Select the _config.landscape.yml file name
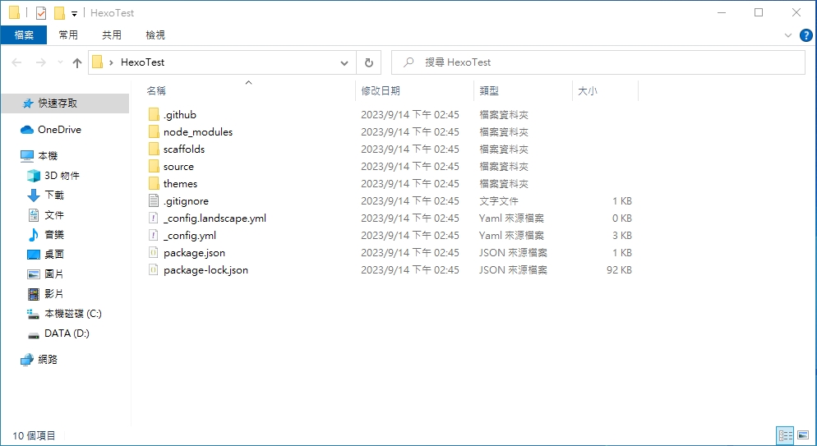This screenshot has height=446, width=817. [215, 218]
